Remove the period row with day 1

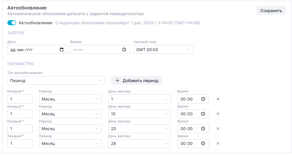218,99
